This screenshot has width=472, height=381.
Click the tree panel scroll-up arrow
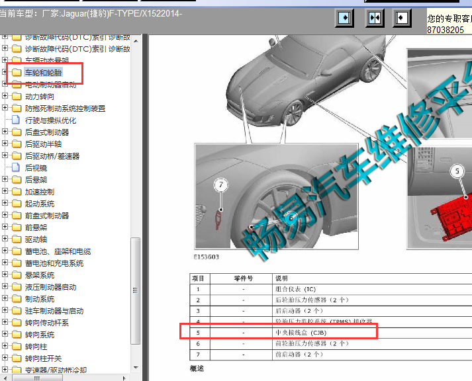tap(136, 40)
